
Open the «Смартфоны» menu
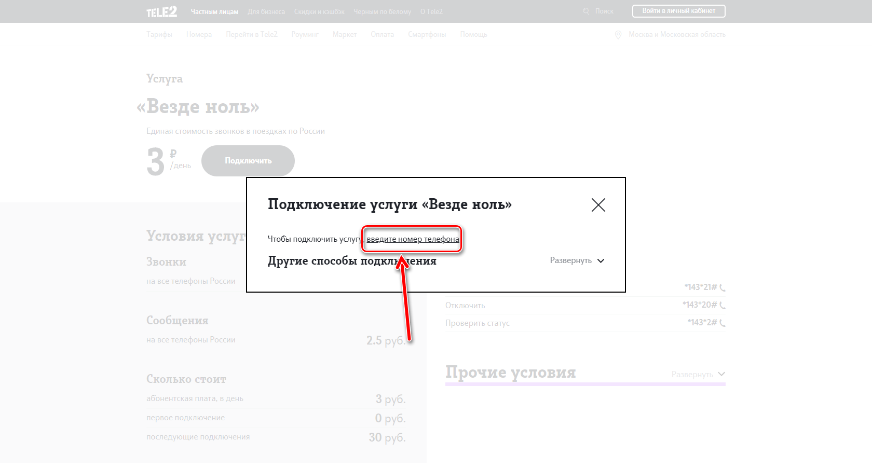427,34
